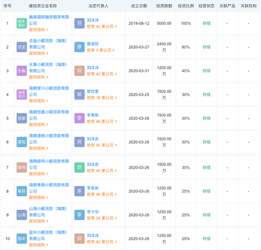The width and height of the screenshot is (261, 250).
Task: Click the 国华 company logo icon
Action: click(22, 239)
